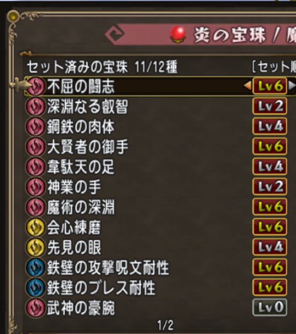Click the セット順 sort label
The image size is (296, 334).
click(274, 67)
